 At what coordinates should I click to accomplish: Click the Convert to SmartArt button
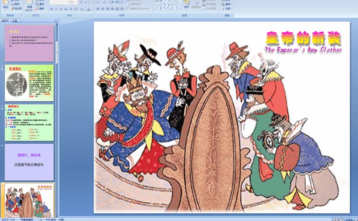coord(138,8)
